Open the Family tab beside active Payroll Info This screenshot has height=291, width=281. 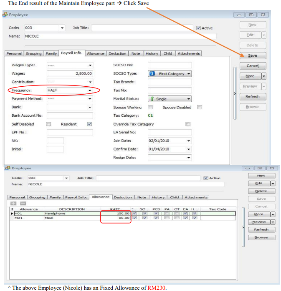[x=51, y=53]
